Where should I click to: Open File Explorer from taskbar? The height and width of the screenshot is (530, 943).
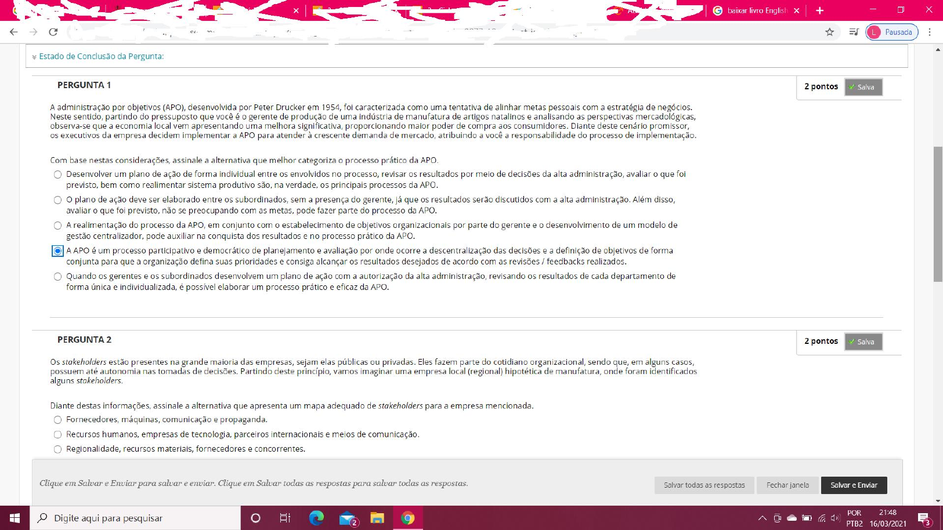[x=377, y=518]
